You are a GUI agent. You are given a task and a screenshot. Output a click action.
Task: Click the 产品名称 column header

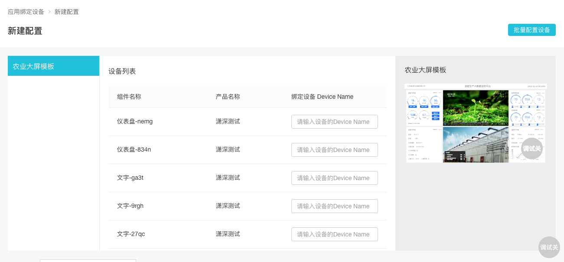(x=228, y=97)
